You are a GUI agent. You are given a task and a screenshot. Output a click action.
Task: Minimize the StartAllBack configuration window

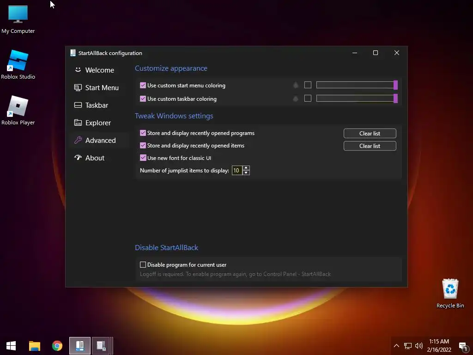point(355,53)
